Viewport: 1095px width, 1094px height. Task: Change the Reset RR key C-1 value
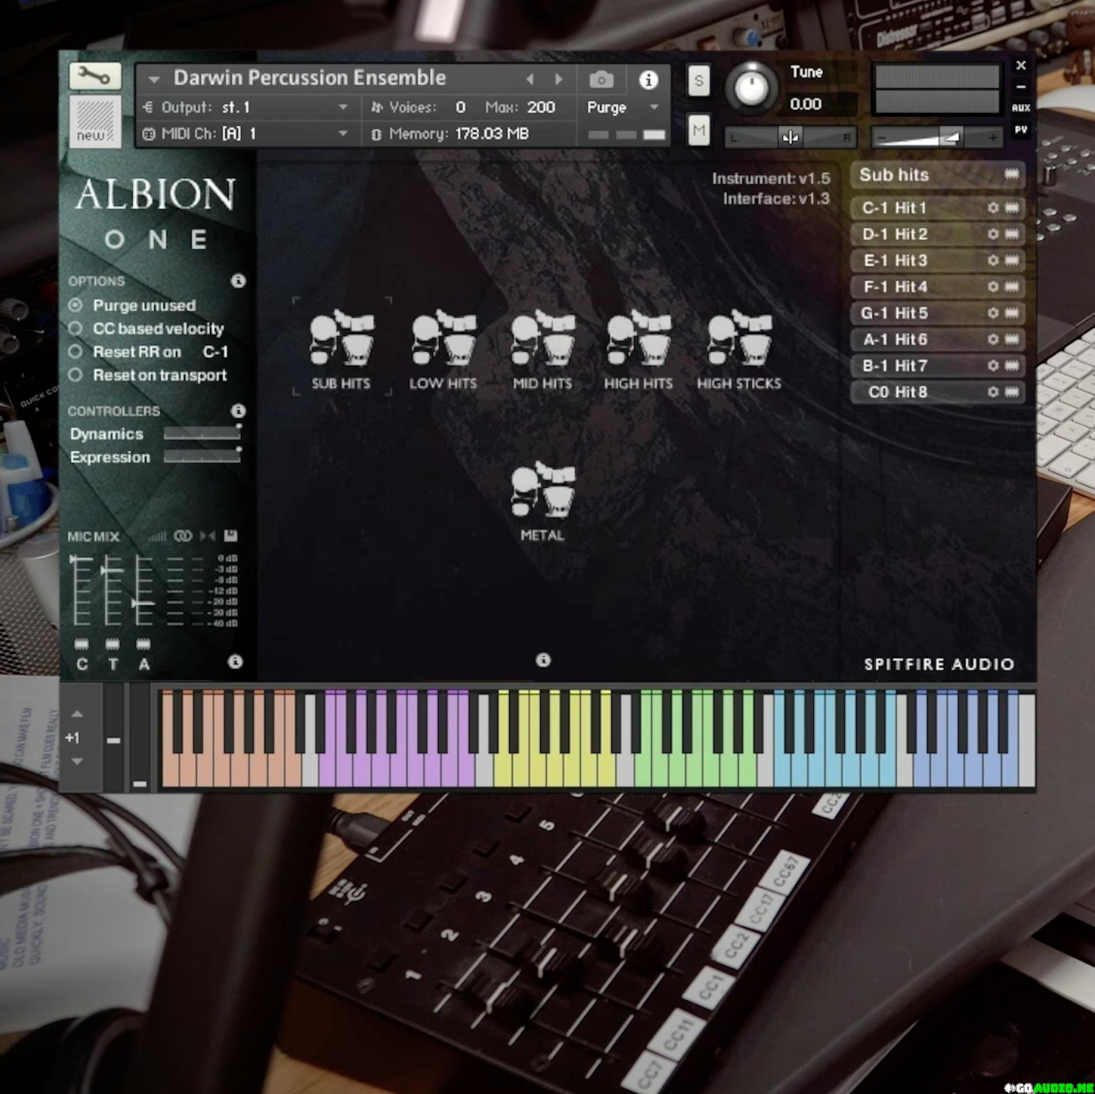[x=215, y=352]
